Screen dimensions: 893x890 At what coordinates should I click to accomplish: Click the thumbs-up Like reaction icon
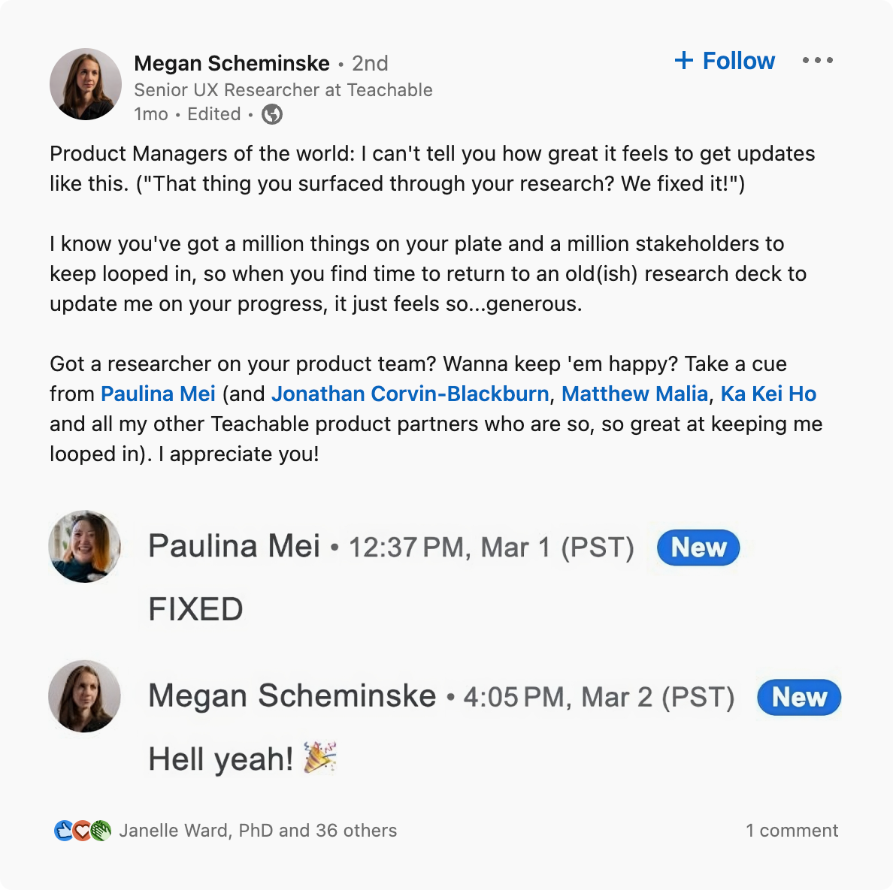click(64, 831)
